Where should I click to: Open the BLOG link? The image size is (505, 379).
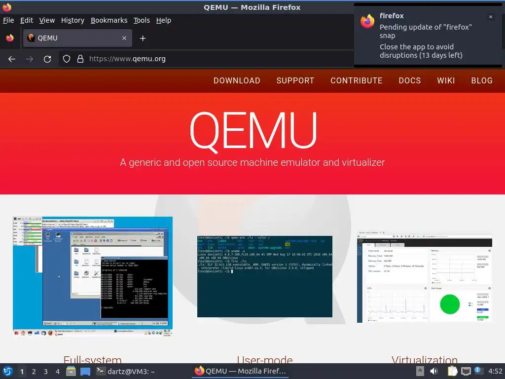482,80
